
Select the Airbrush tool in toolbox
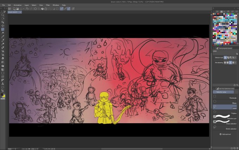coord(2,51)
